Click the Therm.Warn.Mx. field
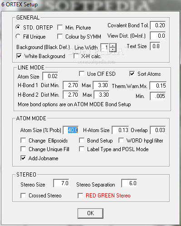This screenshot has height=226, width=181. click(158, 86)
